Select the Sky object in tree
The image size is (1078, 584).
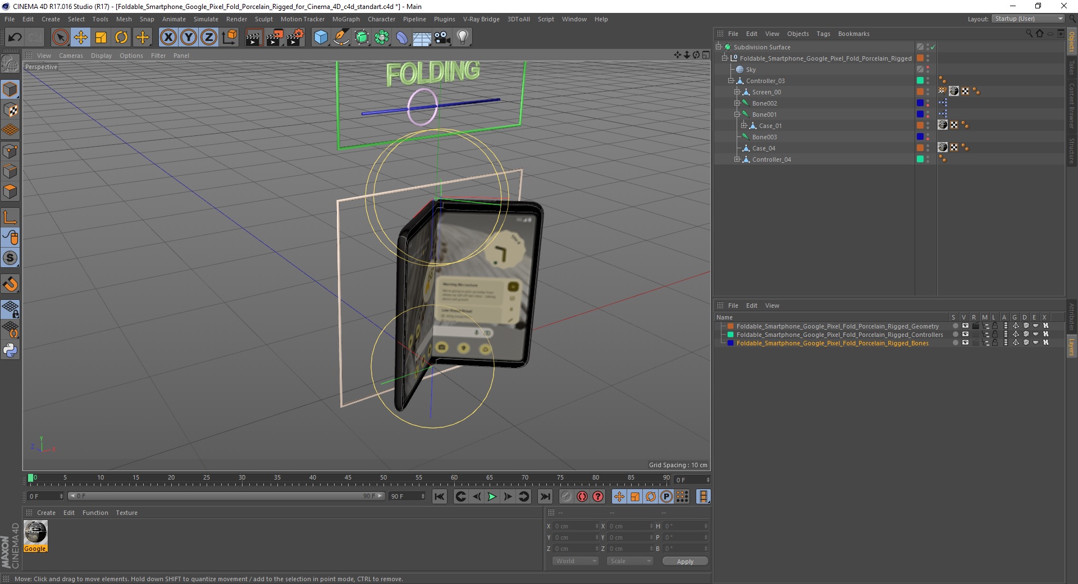coord(751,70)
